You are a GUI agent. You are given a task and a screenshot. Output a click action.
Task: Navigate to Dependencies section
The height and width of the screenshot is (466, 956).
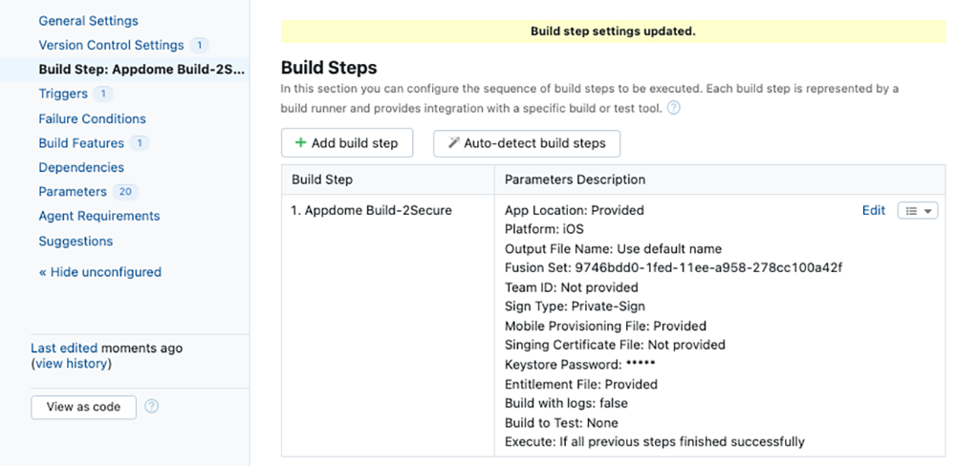(x=81, y=167)
